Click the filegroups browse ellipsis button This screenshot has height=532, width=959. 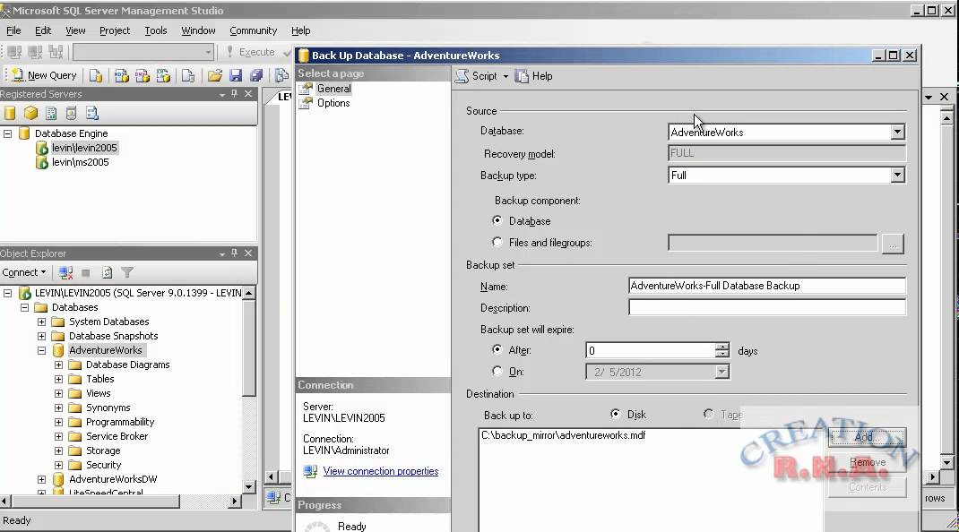[x=893, y=244]
